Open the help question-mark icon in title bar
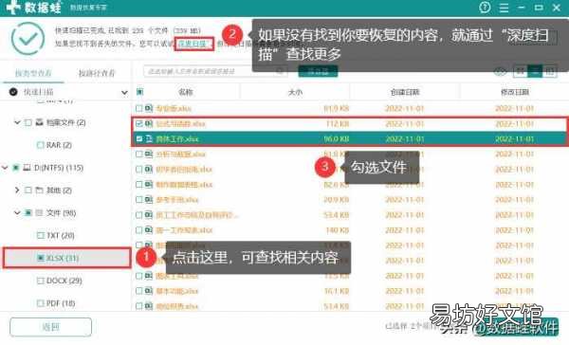 485,8
